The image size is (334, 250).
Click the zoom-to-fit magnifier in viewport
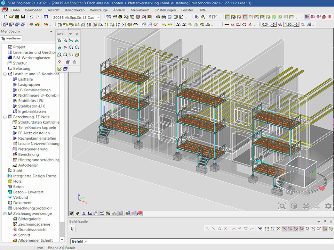(x=282, y=206)
